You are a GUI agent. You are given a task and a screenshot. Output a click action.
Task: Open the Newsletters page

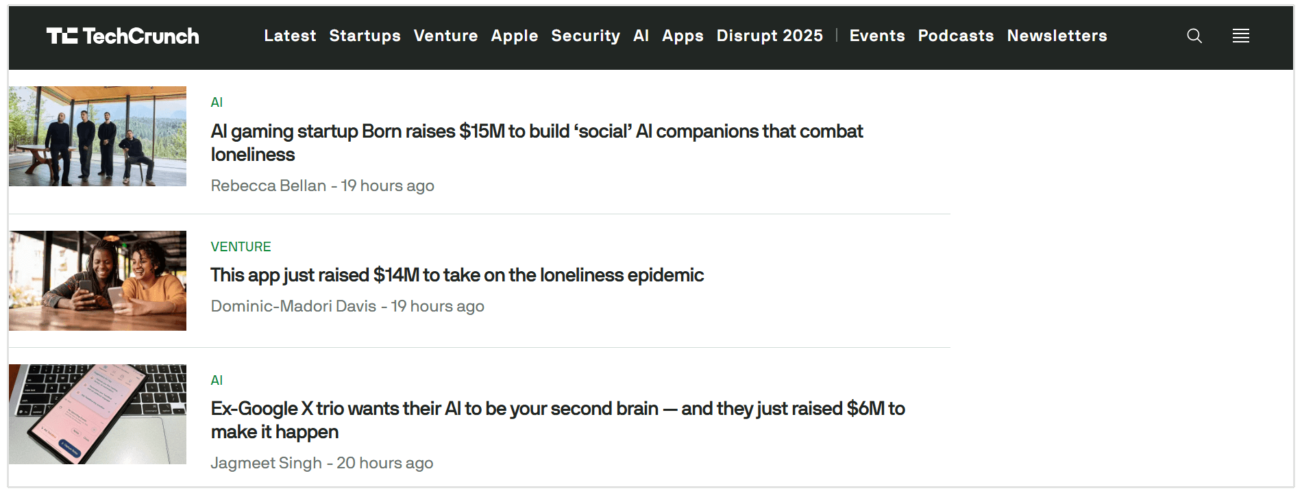click(1057, 36)
